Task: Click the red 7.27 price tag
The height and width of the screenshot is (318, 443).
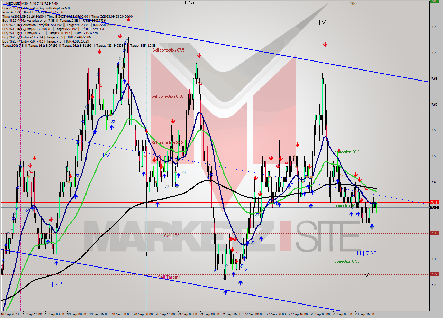Action: [x=434, y=274]
